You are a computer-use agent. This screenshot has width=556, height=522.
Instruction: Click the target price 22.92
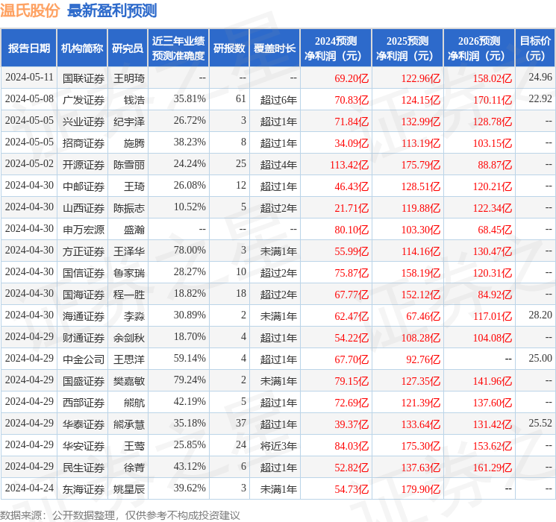tap(540, 99)
